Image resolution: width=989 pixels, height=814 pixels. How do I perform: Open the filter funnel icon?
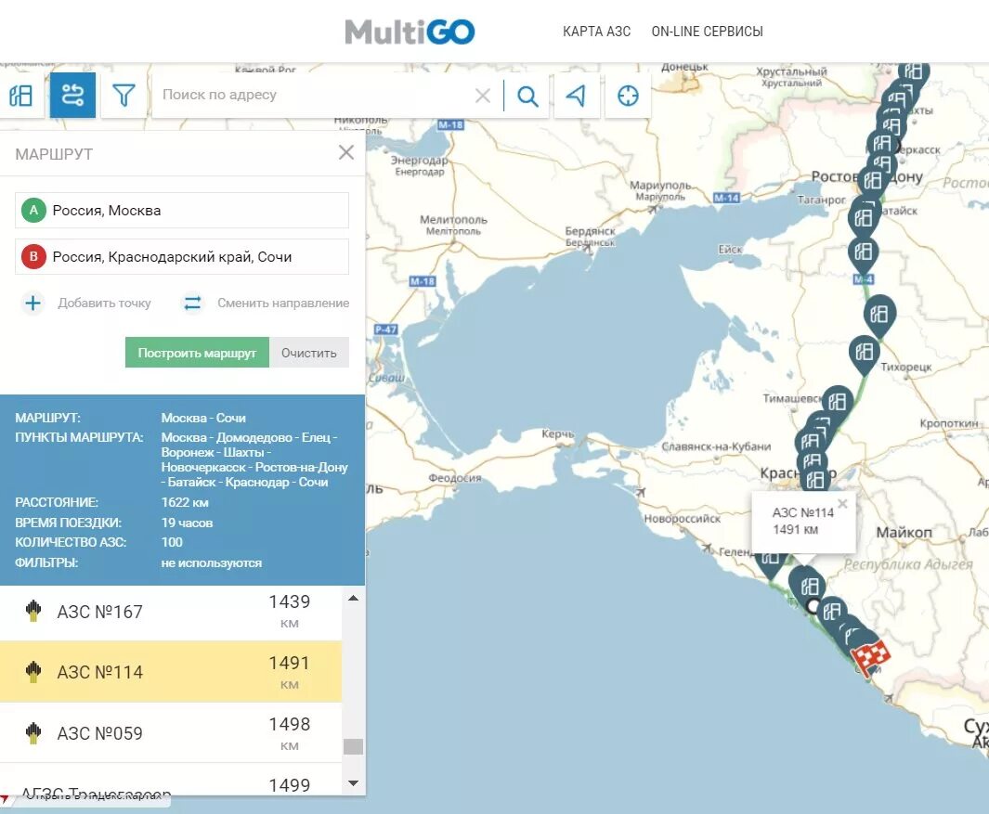click(x=124, y=96)
